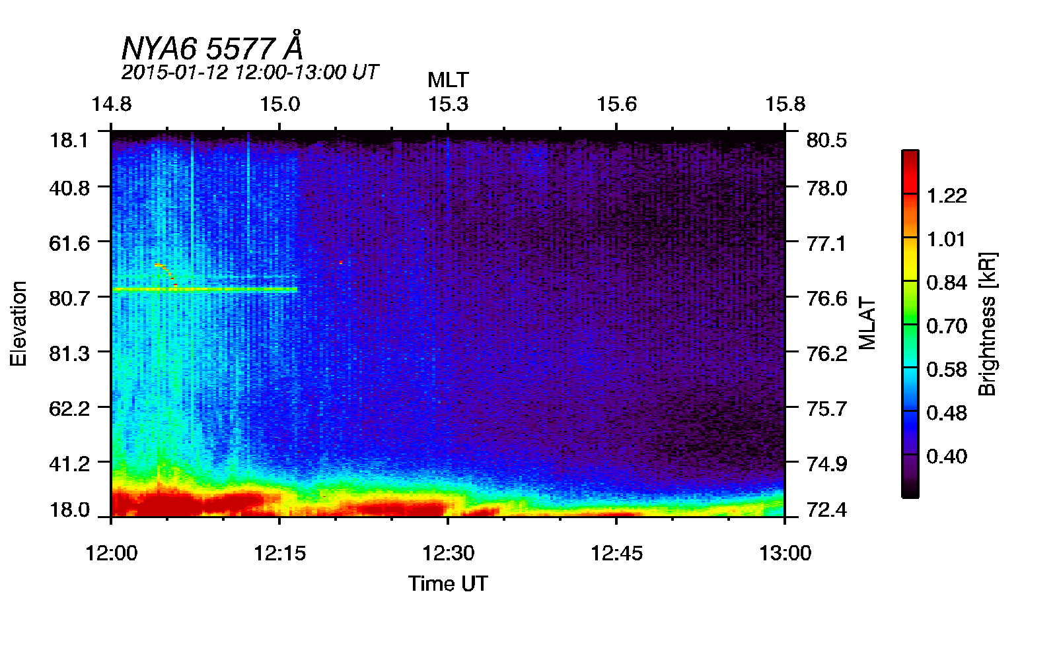This screenshot has height=660, width=1057.
Task: Click elevation tick value '62.2'
Action: 69,409
